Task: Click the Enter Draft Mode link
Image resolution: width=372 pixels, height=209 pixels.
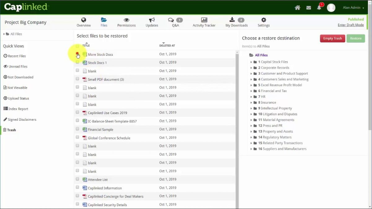Action: [x=351, y=25]
